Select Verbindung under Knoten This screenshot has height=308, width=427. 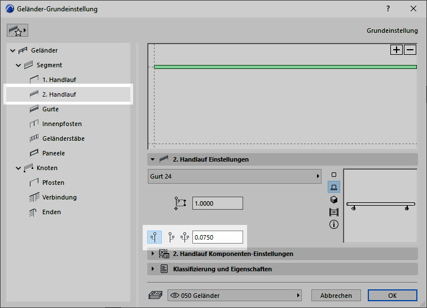(x=59, y=197)
